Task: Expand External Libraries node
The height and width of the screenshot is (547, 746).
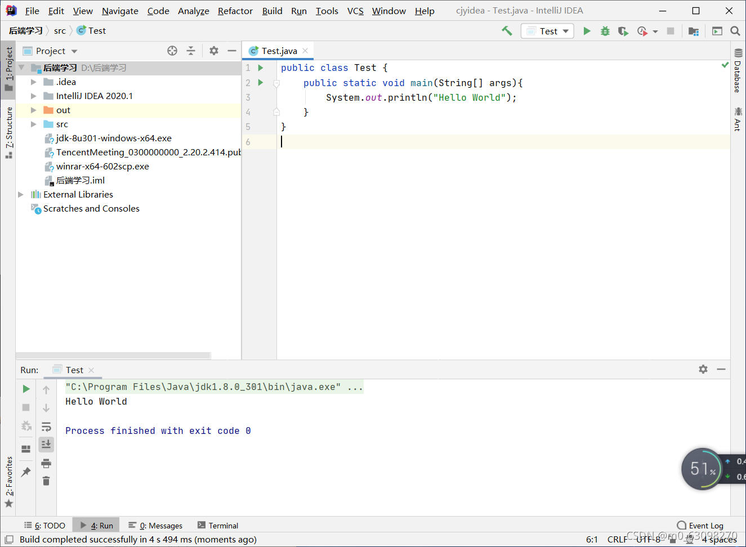Action: [21, 194]
